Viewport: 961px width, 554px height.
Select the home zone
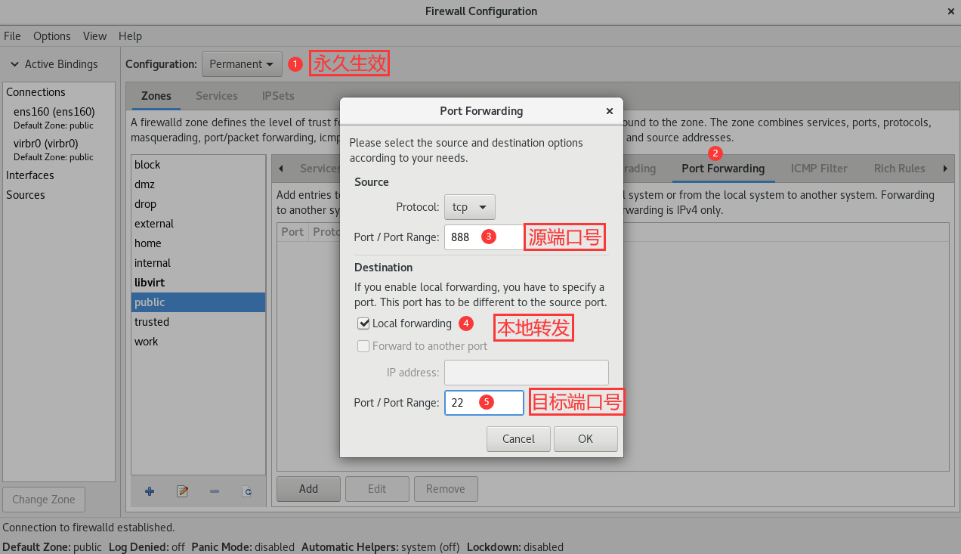[198, 243]
